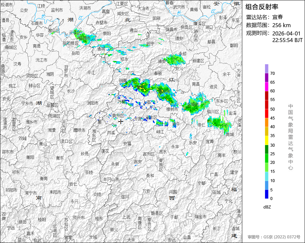Click the dark blue swatch between 0 and 5
Screen dimensions: 305x243
coord(266,194)
